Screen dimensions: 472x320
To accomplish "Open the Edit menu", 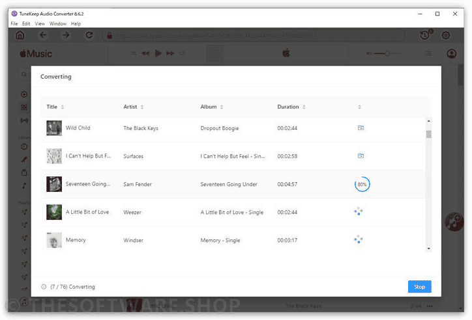I will (26, 23).
